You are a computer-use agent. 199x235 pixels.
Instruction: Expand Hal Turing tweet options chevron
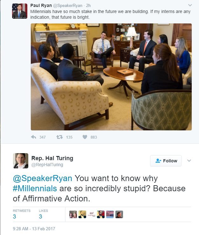tap(189, 161)
